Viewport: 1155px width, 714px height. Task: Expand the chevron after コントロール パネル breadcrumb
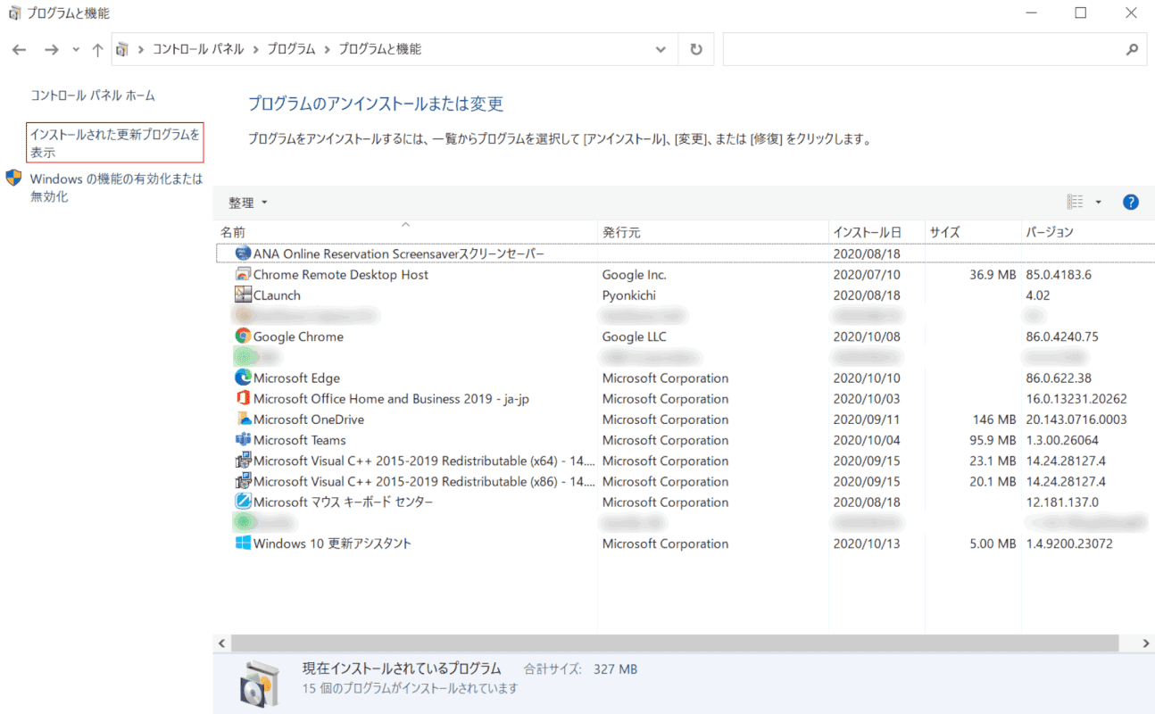[x=256, y=50]
